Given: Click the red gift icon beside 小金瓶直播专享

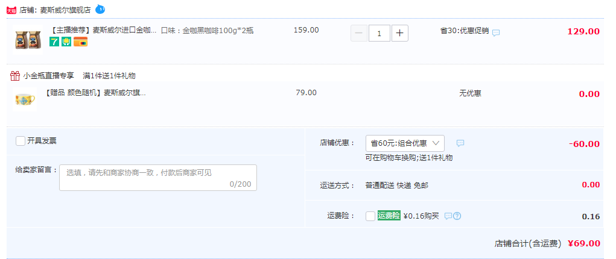Looking at the screenshot, I should (15, 76).
